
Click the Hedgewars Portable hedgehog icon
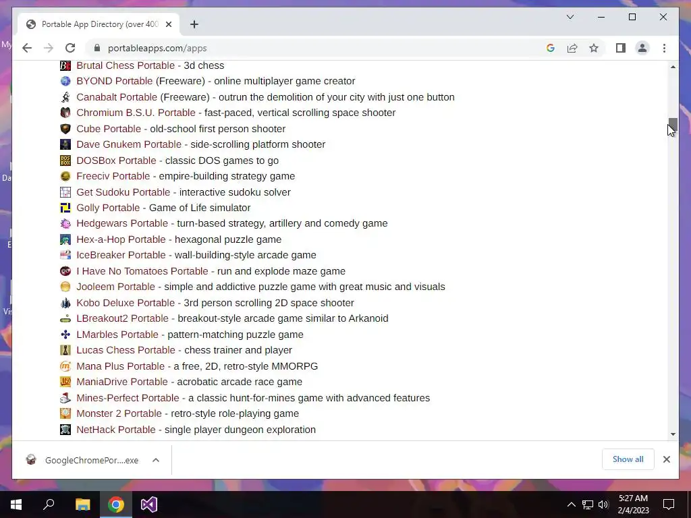pyautogui.click(x=65, y=223)
